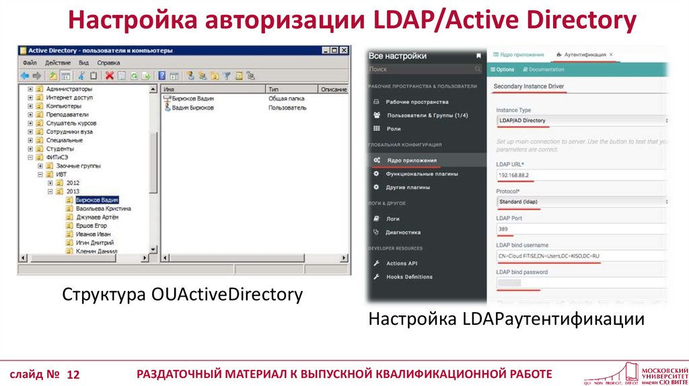Click the funnel Filter toolbar icon
Image resolution: width=689 pixels, height=386 pixels.
[x=227, y=76]
